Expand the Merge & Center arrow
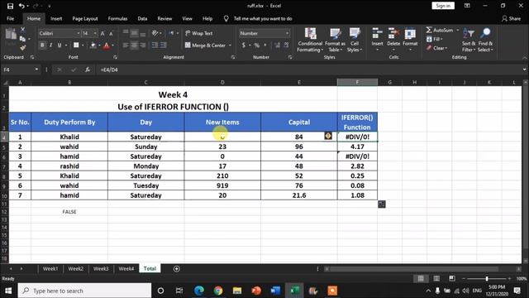Screen dimensions: 529x298 pos(230,45)
